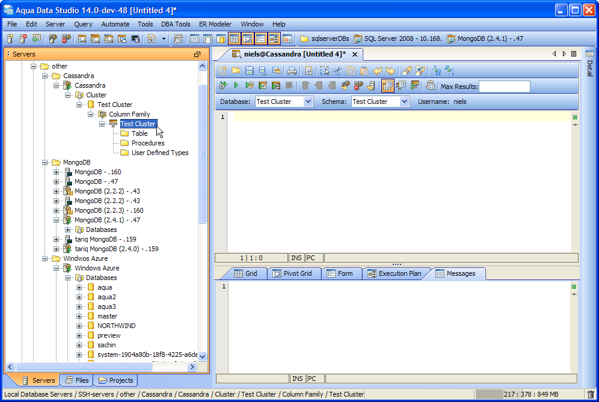Expand the NORTHWIND database node

click(x=79, y=326)
